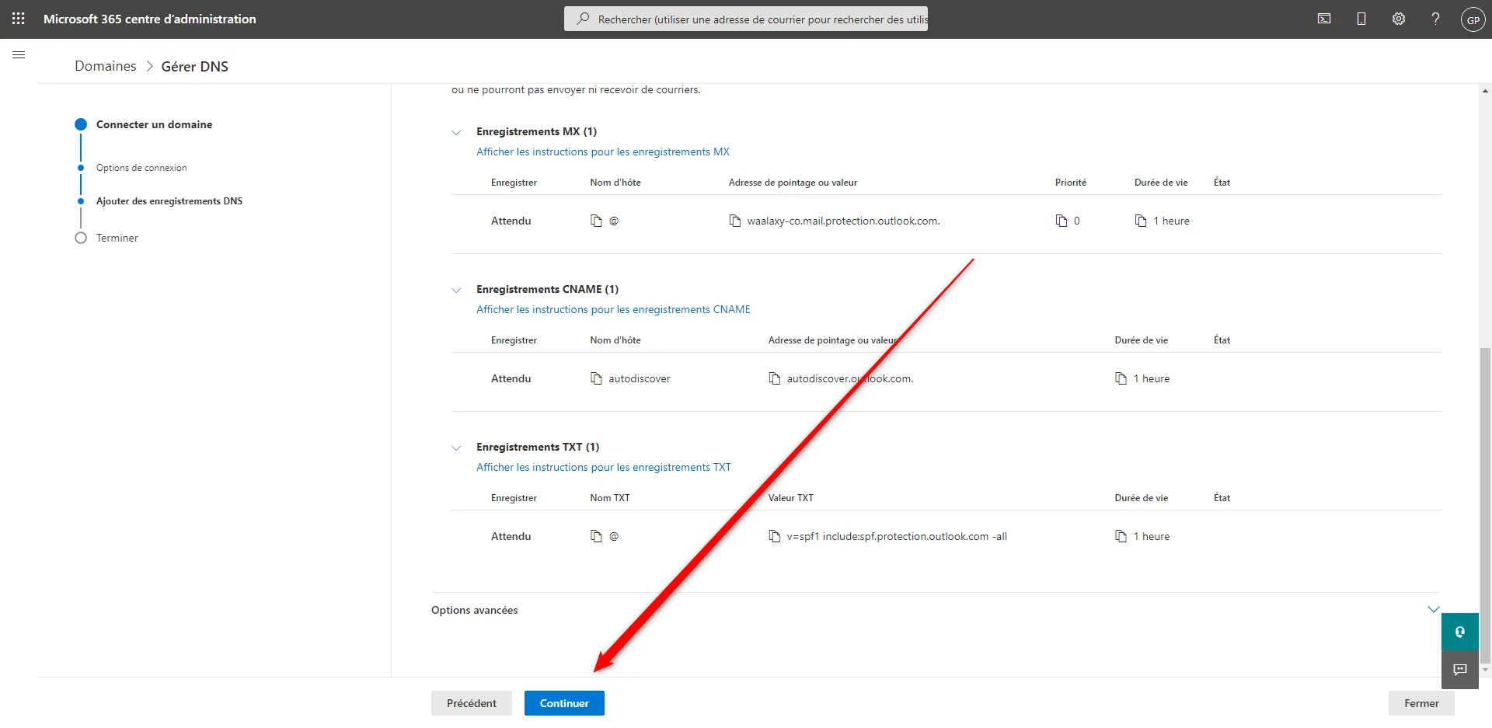Click the Précédent button
Viewport: 1492px width, 728px height.
[x=472, y=703]
